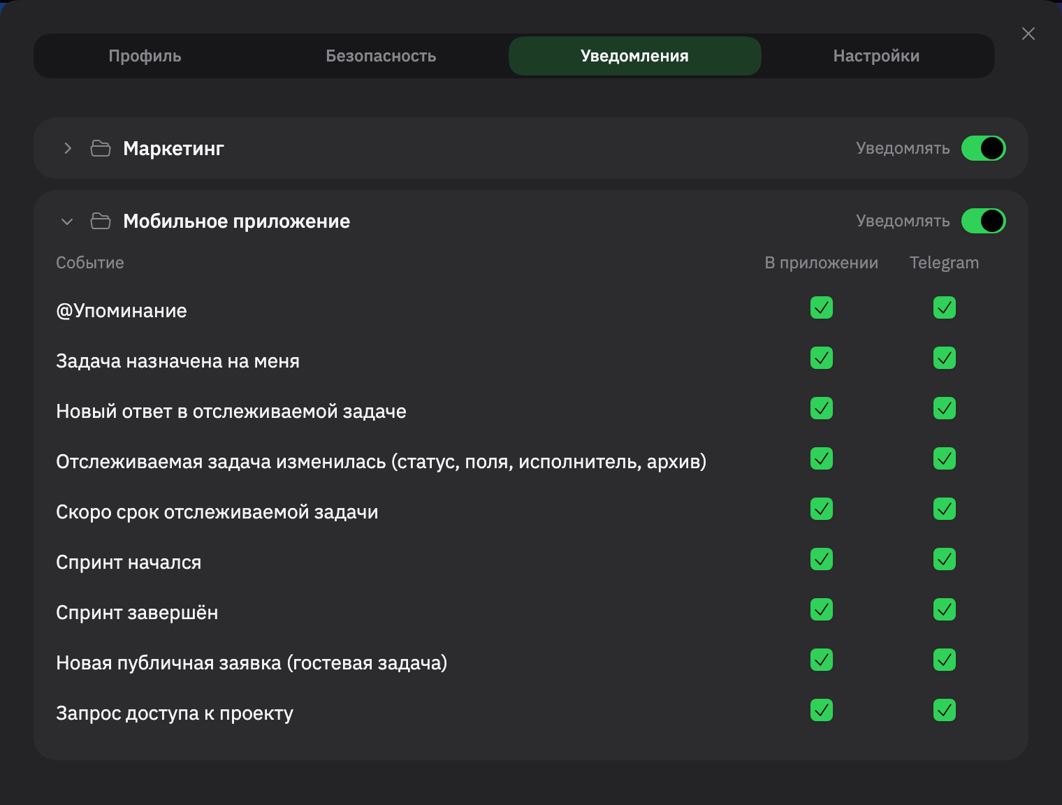Uncheck @Упоминание in-app notification
Viewport: 1062px width, 805px height.
pyautogui.click(x=822, y=307)
